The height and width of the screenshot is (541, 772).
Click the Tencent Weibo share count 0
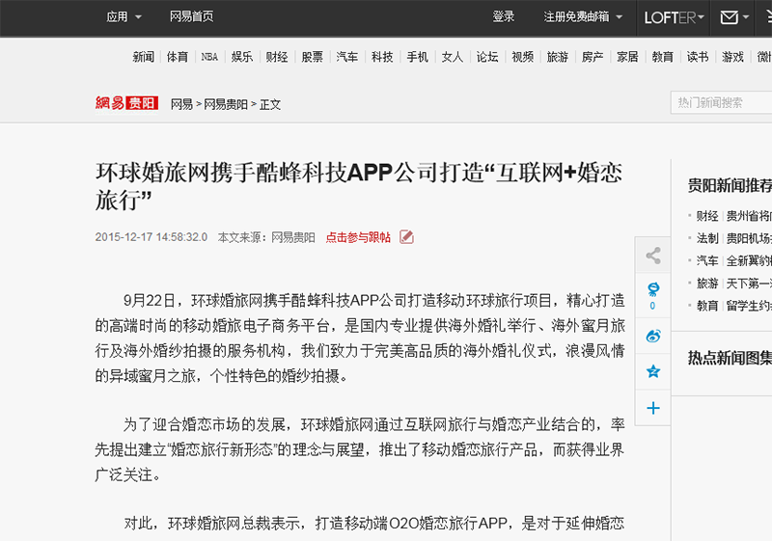pos(652,306)
